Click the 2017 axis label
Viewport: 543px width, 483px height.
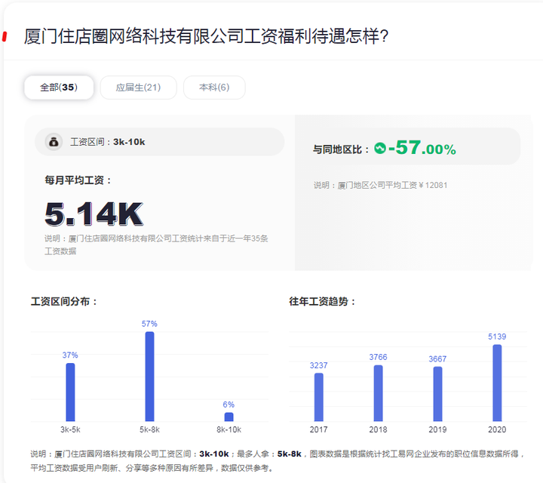point(318,429)
